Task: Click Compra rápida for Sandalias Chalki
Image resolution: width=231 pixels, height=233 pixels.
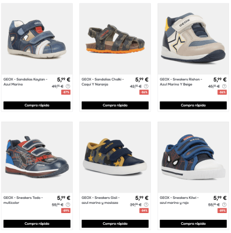Action: point(115,106)
